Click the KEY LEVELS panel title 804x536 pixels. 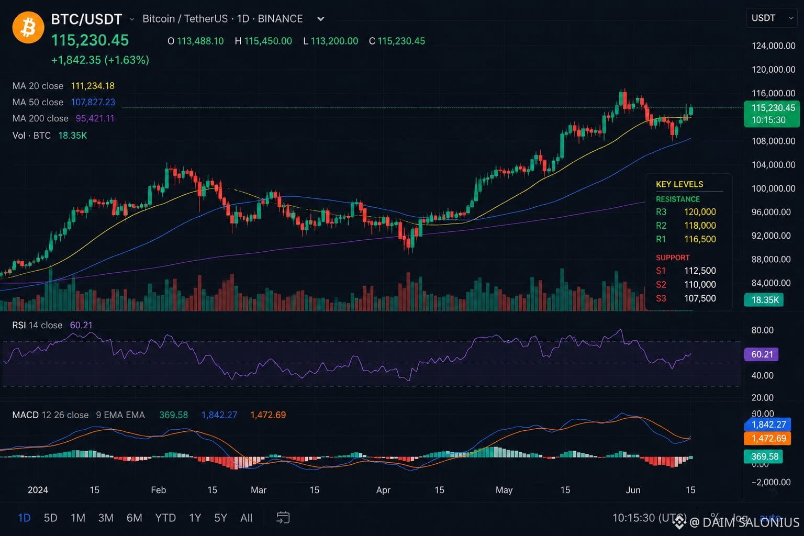click(x=679, y=184)
